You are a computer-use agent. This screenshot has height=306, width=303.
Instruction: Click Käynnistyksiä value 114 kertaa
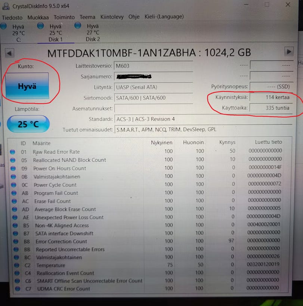click(x=271, y=97)
